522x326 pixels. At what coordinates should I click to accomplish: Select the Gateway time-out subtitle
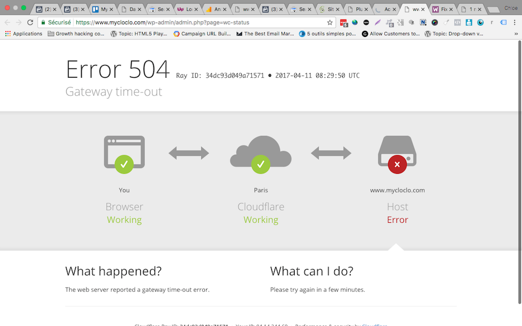[x=114, y=91]
